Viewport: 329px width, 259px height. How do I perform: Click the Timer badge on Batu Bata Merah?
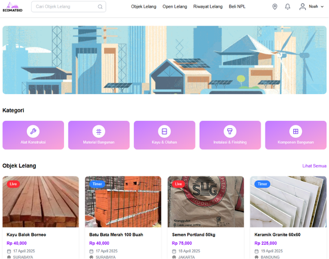(97, 184)
